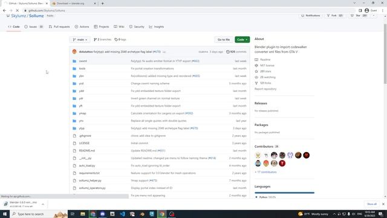Screen dimensions: 387x218
Task: Open the sollumz_helper.py file
Action: [90, 180]
